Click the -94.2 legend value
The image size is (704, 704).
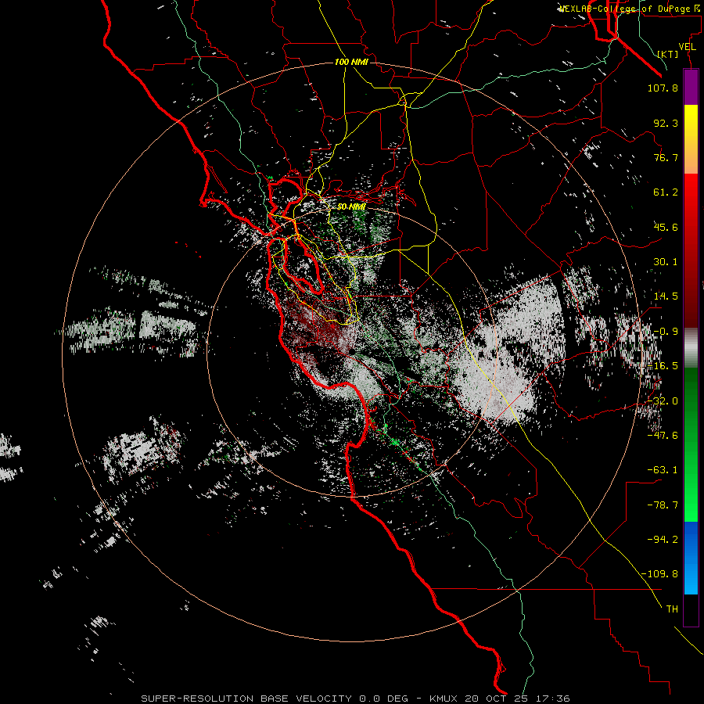pos(663,540)
